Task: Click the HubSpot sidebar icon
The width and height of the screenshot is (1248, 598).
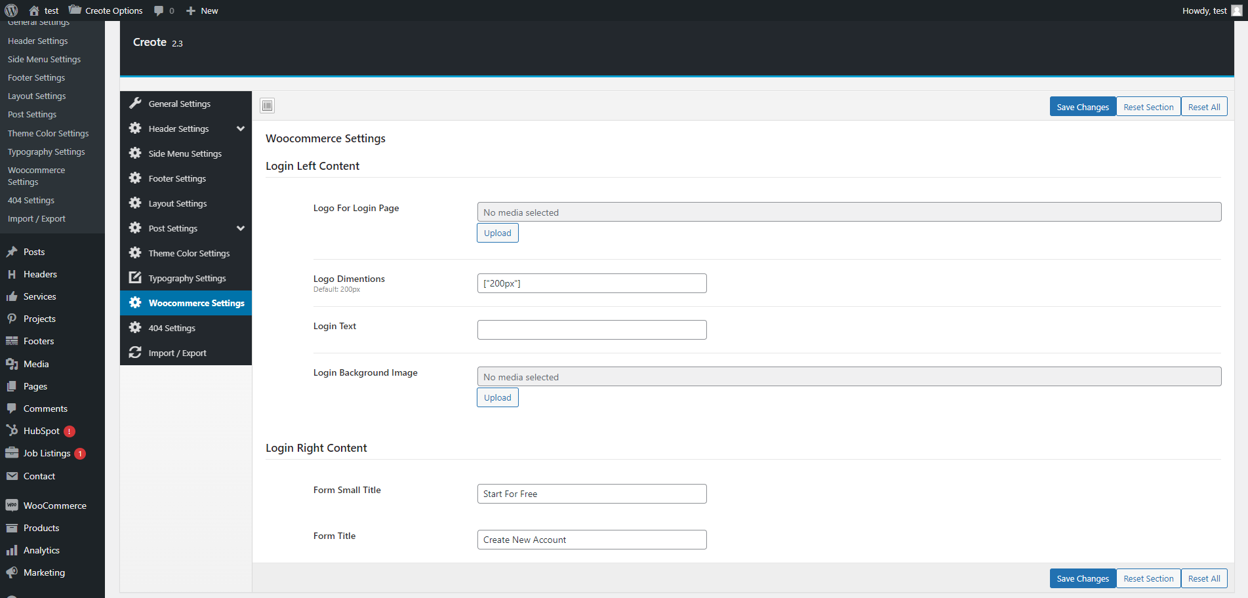Action: click(12, 431)
